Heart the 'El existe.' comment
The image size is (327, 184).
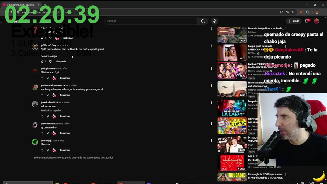pyautogui.click(x=54, y=150)
